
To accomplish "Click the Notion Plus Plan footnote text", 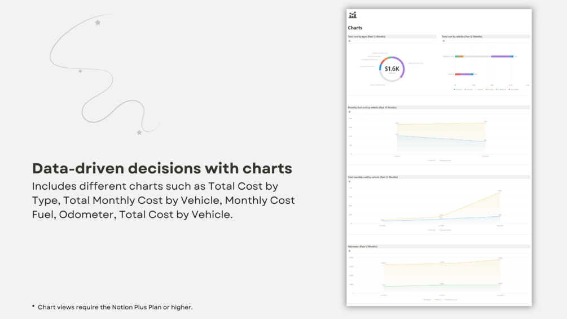I will [115, 307].
